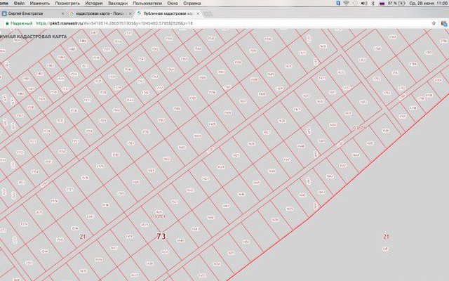Switch to the Сергей Елистратов tab

pos(33,13)
